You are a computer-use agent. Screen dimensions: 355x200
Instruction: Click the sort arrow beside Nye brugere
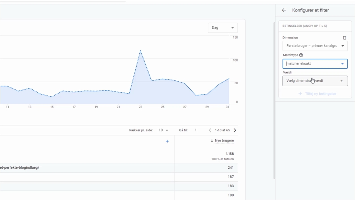click(212, 140)
